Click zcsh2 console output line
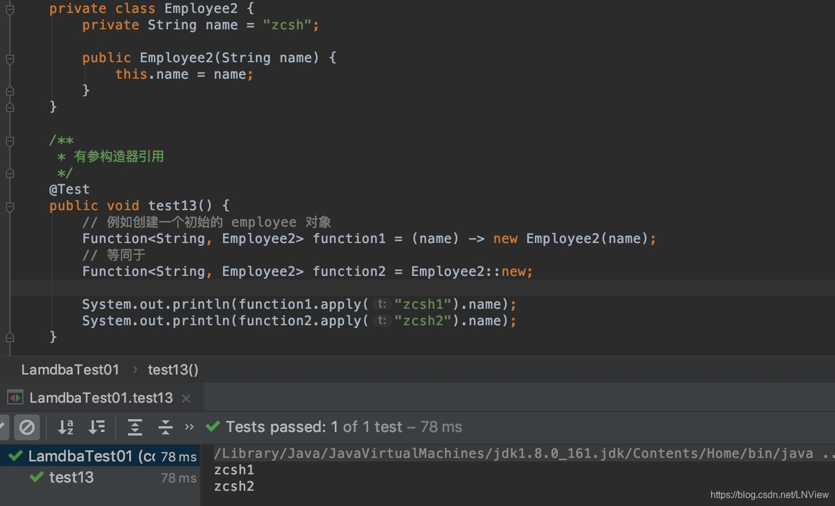This screenshot has width=835, height=506. point(234,486)
